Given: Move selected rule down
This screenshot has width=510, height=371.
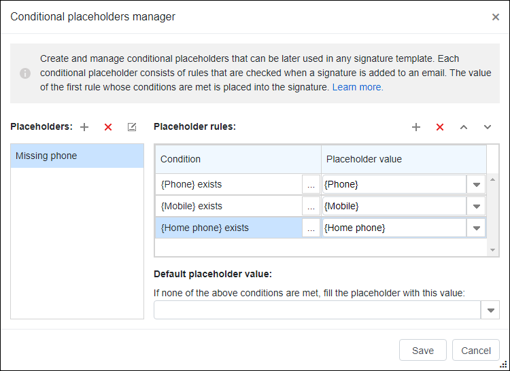Looking at the screenshot, I should [x=488, y=127].
